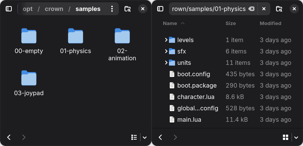Clear the location text field
Image resolution: width=303 pixels, height=146 pixels.
click(251, 9)
